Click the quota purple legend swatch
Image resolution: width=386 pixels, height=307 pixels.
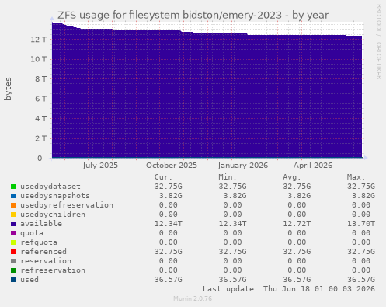[13, 233]
